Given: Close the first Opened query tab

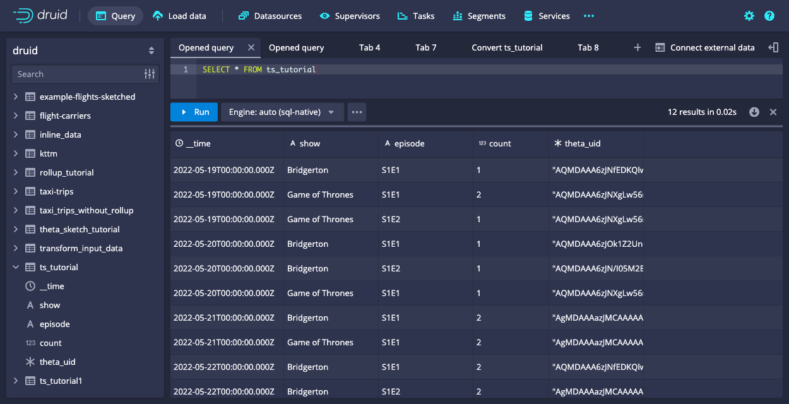Looking at the screenshot, I should (x=251, y=47).
